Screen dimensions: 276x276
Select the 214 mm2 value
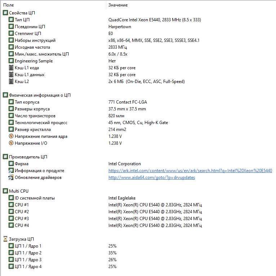click(117, 130)
